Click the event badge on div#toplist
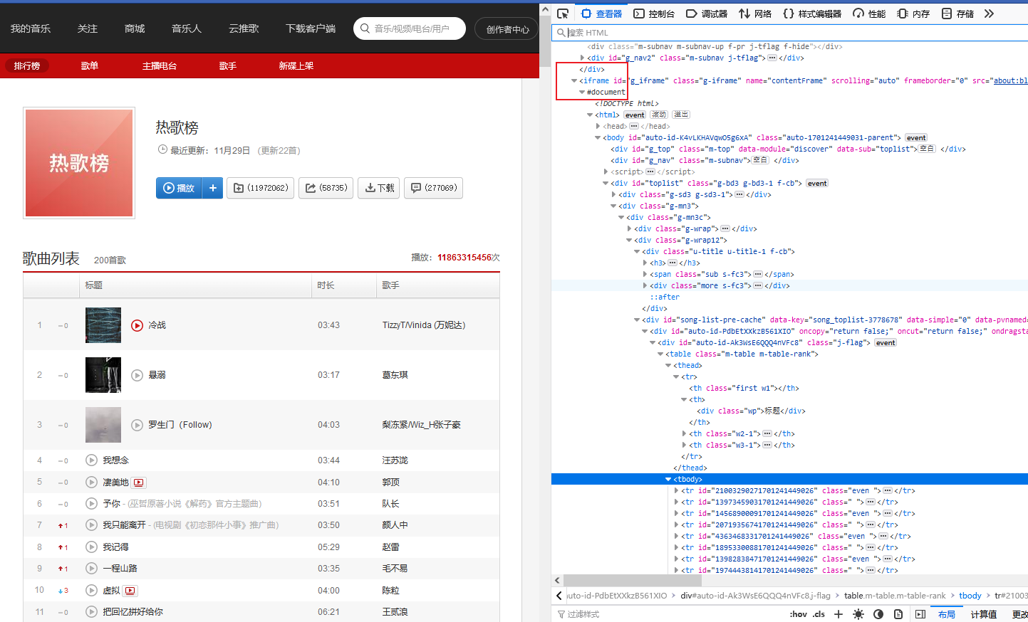The image size is (1028, 622). pos(817,183)
